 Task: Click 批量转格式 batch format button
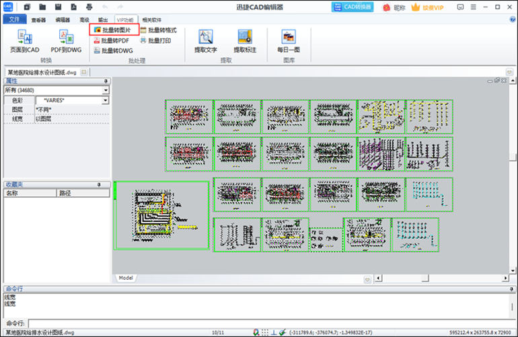(x=159, y=30)
